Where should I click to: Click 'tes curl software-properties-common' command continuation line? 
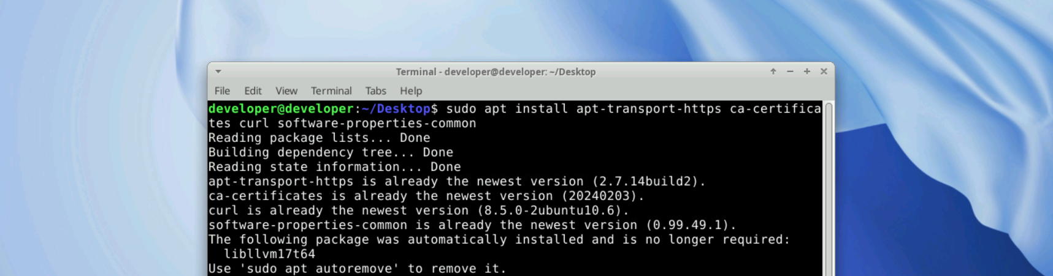(x=342, y=124)
